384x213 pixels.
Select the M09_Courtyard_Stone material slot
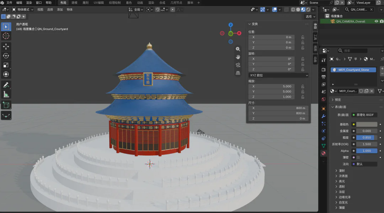[353, 70]
